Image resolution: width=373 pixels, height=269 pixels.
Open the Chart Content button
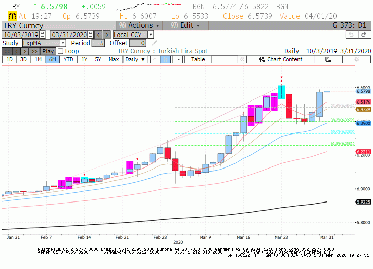point(280,59)
